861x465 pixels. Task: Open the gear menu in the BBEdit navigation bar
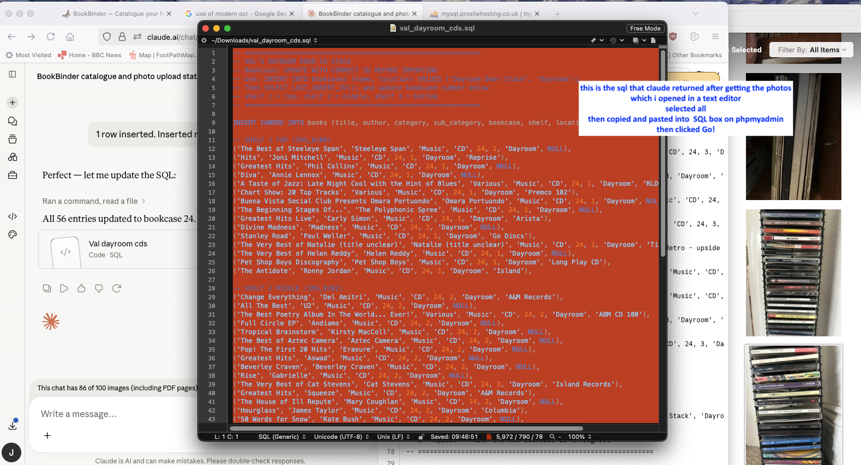[204, 40]
